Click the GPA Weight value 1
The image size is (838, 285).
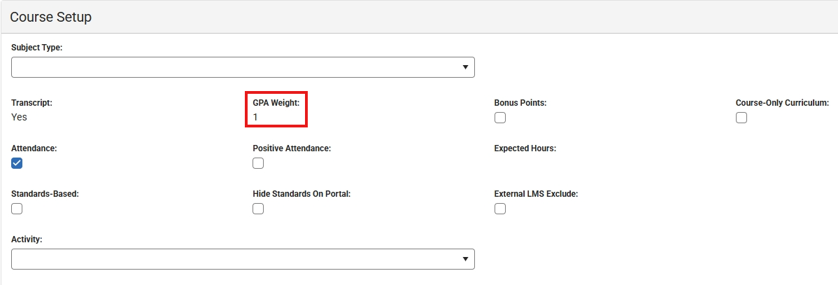[x=255, y=117]
